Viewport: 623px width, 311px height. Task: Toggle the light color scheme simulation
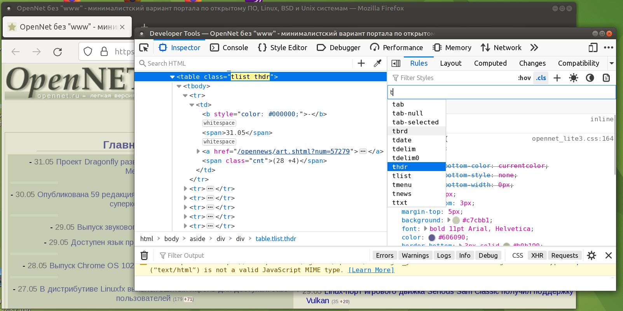573,78
